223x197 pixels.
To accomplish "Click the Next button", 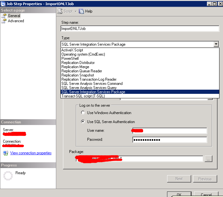I will coord(179,179).
